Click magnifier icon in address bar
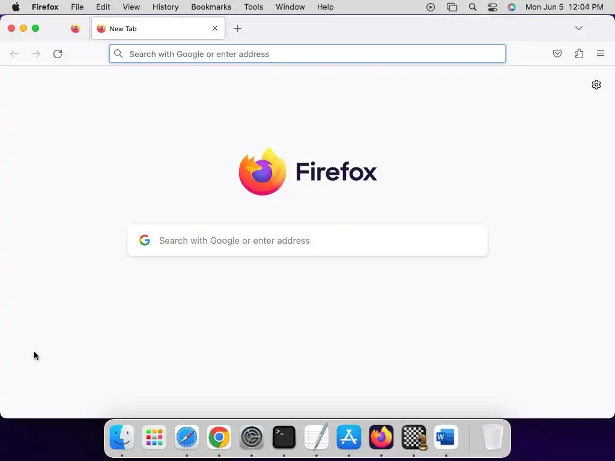The width and height of the screenshot is (615, 461). [118, 53]
